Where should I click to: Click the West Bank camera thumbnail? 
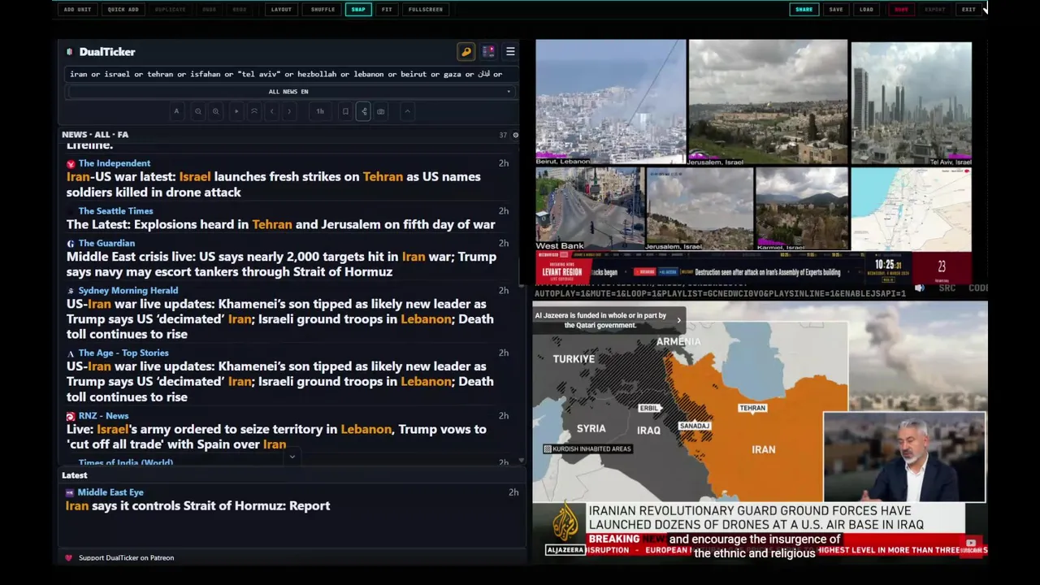[589, 209]
